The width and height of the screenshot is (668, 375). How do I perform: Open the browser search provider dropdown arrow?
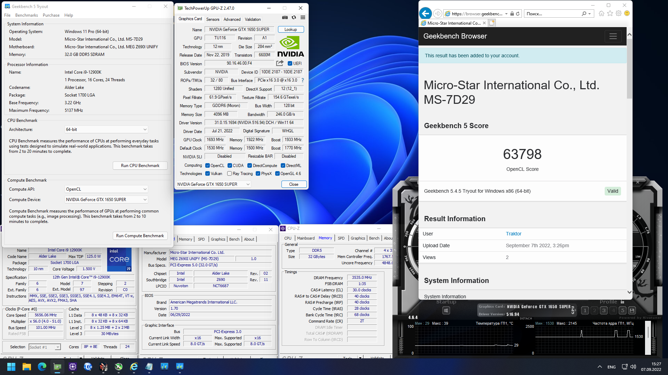pos(589,14)
